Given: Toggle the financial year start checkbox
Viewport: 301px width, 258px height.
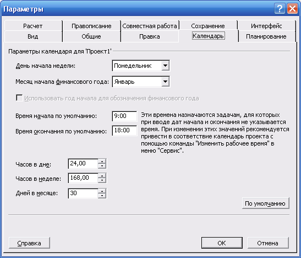Looking at the screenshot, I should coord(19,98).
